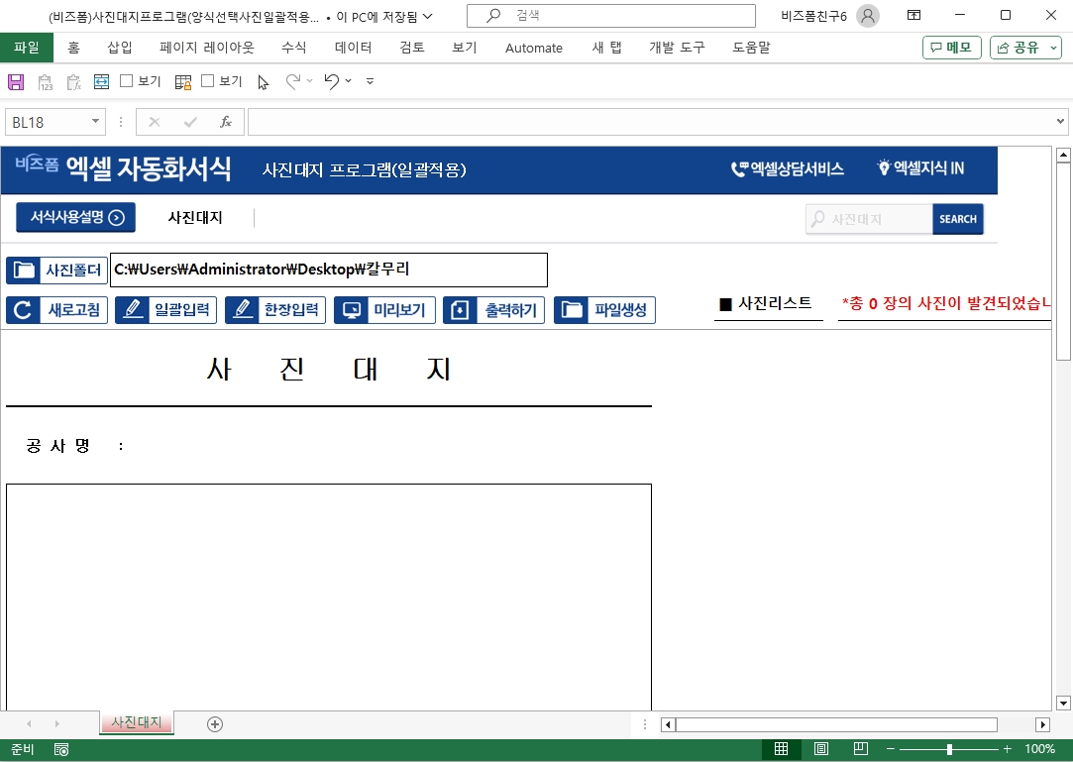
Task: Click 엑셀지식 IN lightbulb link
Action: point(920,167)
